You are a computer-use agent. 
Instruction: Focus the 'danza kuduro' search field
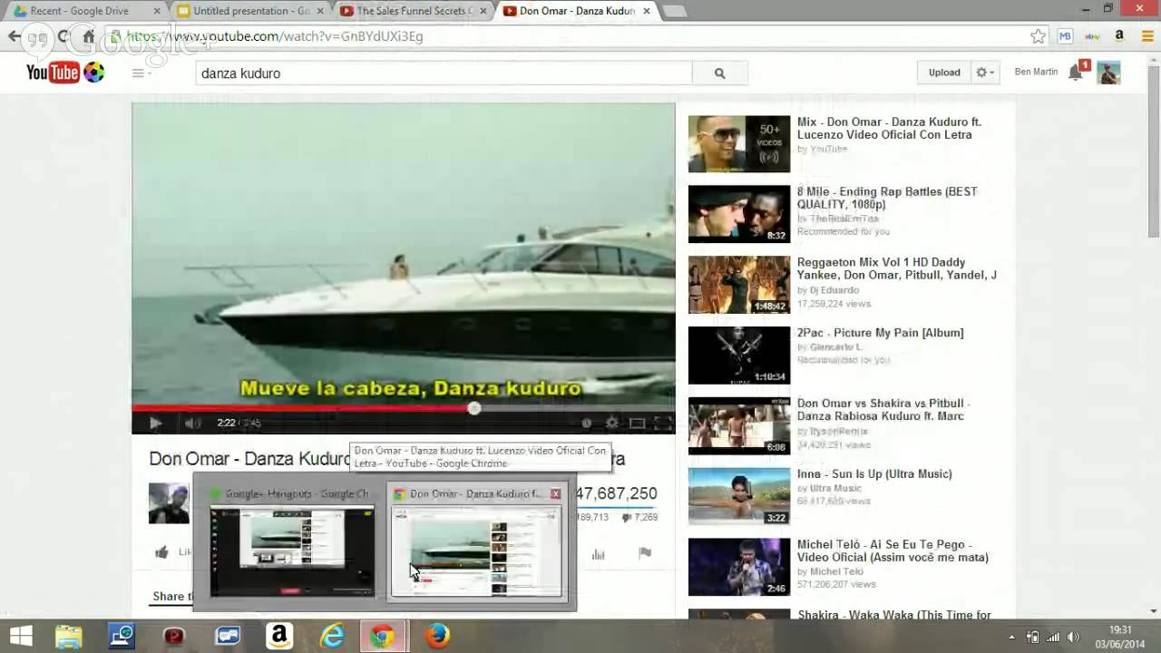(x=444, y=73)
